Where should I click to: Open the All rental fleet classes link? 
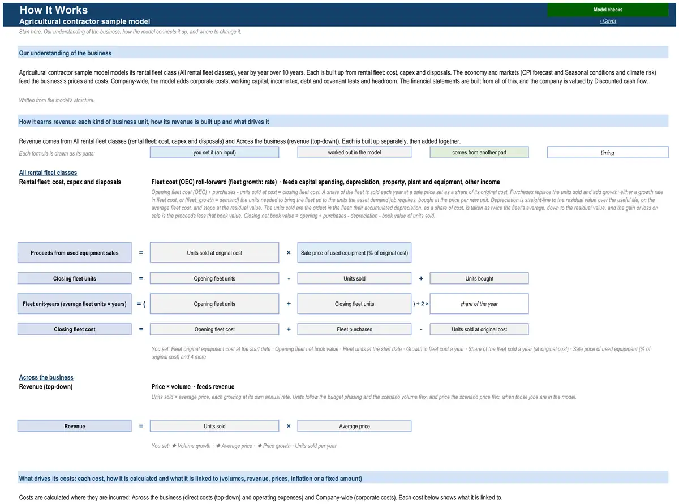pos(48,173)
